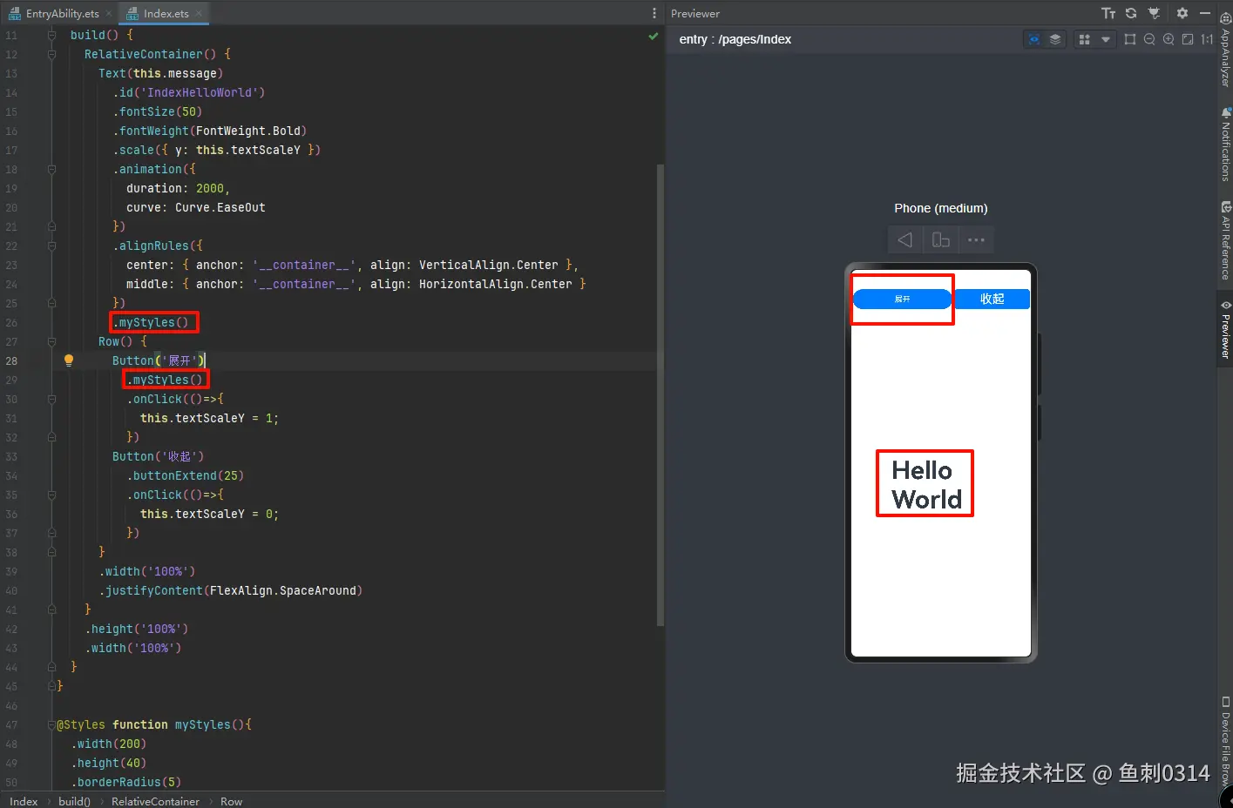
Task: Fold the .alignRules block on line 22
Action: (x=51, y=246)
